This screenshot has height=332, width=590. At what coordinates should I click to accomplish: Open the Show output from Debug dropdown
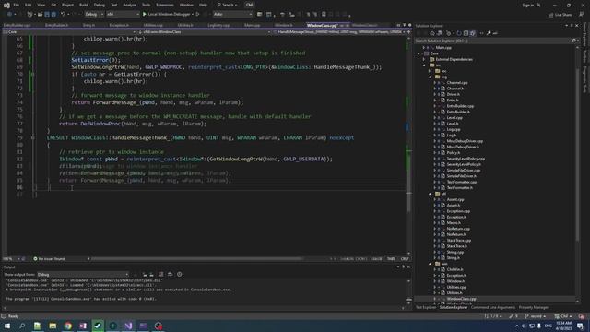(83, 275)
